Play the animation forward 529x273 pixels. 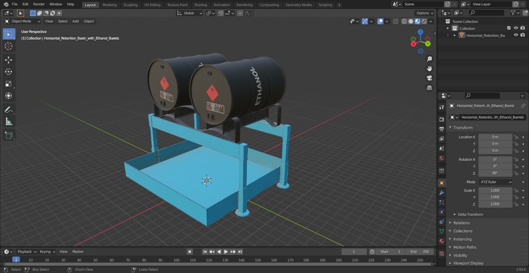pos(226,252)
